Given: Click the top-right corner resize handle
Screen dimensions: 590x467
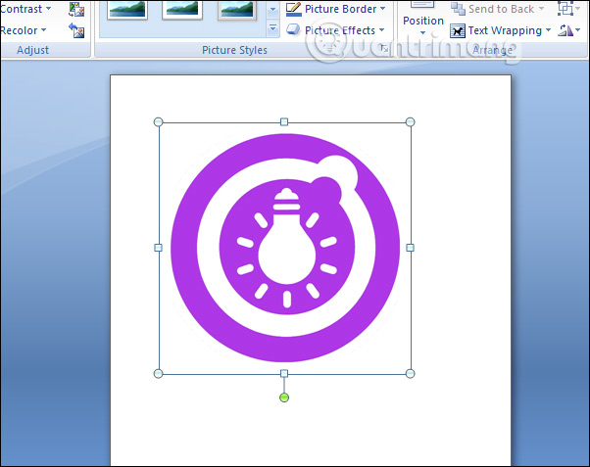Looking at the screenshot, I should point(410,121).
